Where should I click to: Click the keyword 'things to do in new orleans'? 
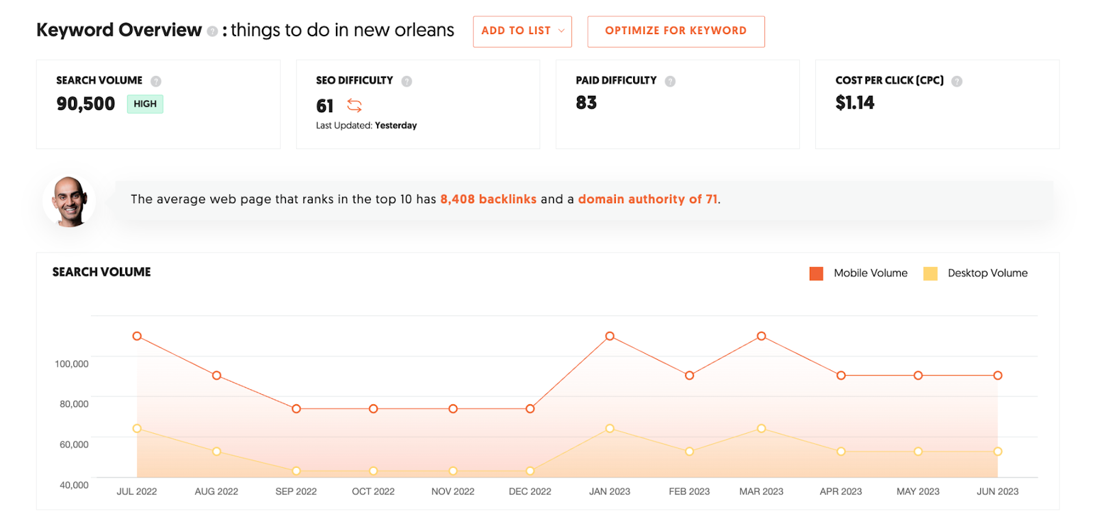tap(342, 30)
